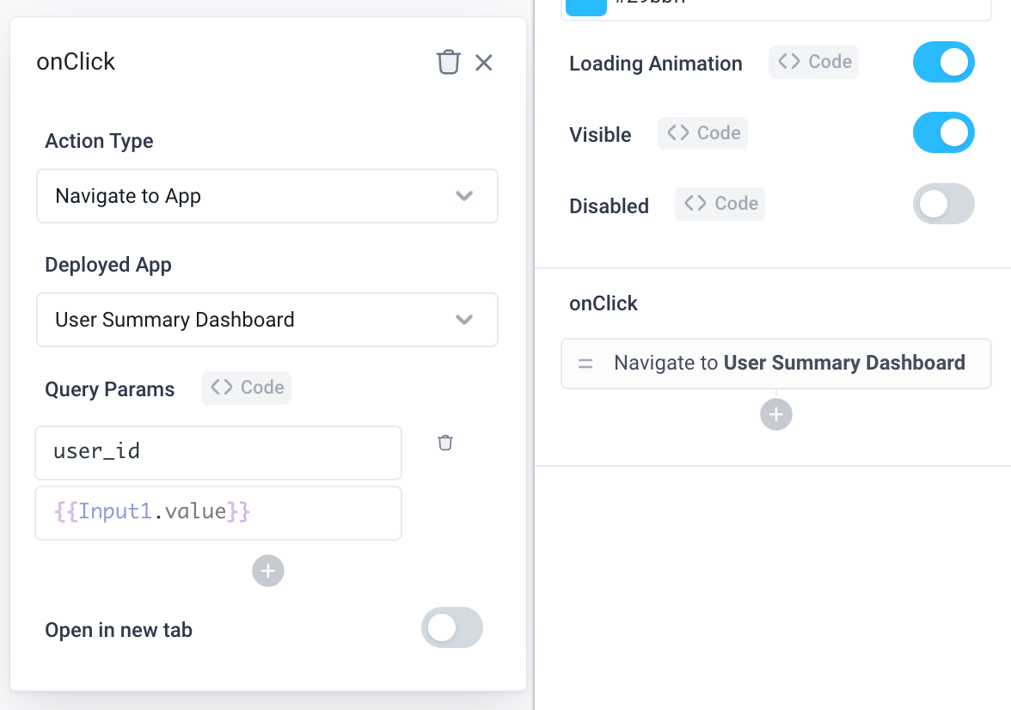This screenshot has width=1011, height=710.
Task: Disable the Loading Animation toggle
Action: (943, 62)
